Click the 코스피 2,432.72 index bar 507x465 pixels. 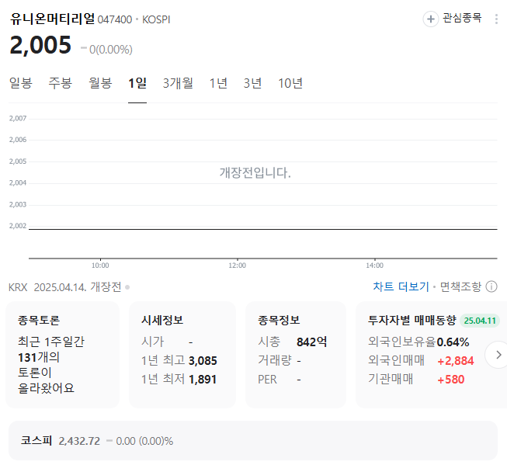[x=253, y=441]
